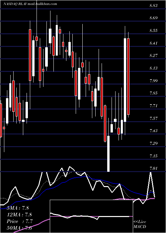
Task: Click the <<Live MACD label
Action: (x=140, y=224)
